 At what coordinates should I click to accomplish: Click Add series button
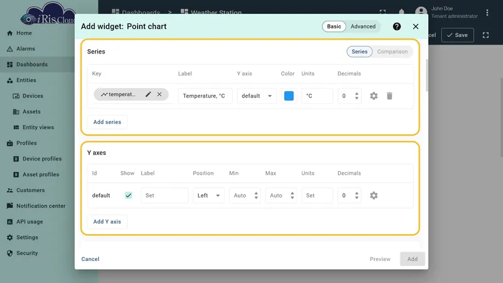coord(107,122)
